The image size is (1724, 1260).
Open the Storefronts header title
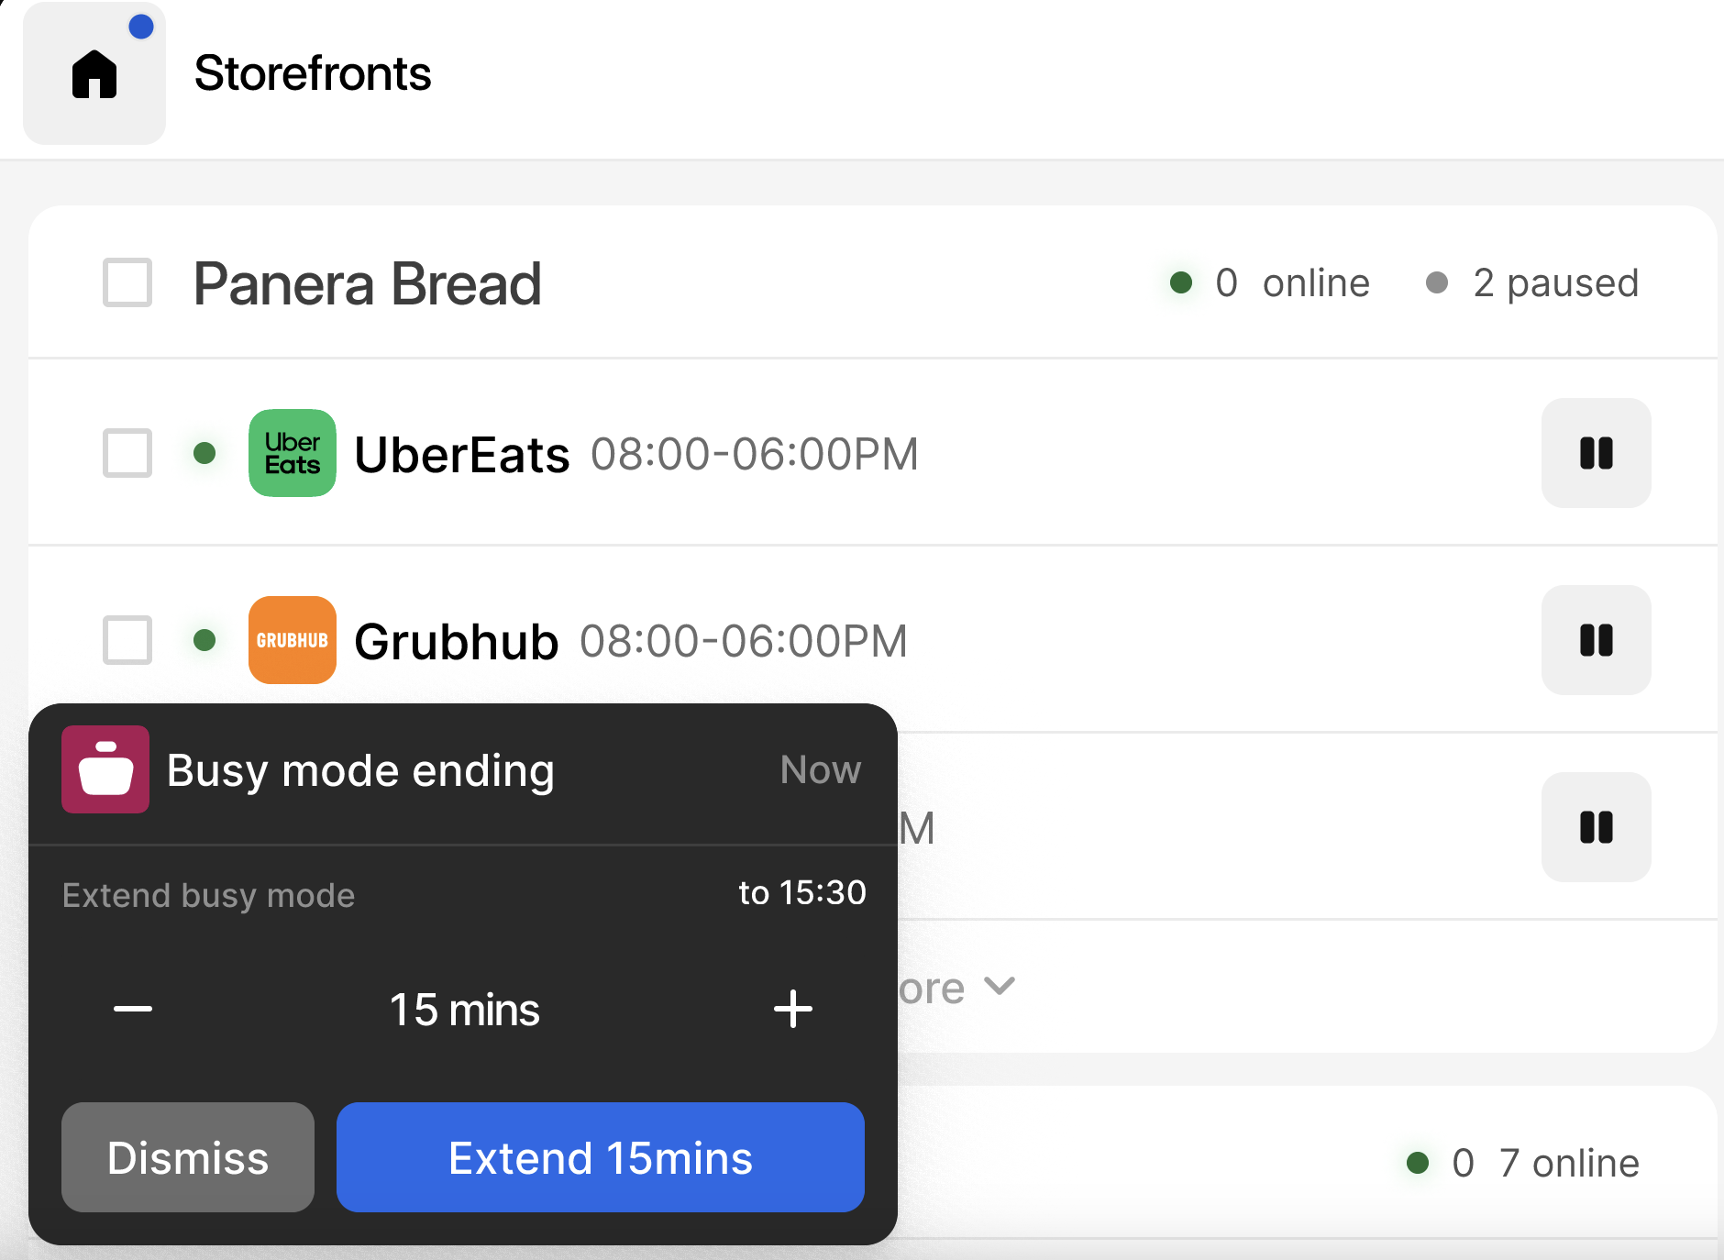tap(313, 73)
